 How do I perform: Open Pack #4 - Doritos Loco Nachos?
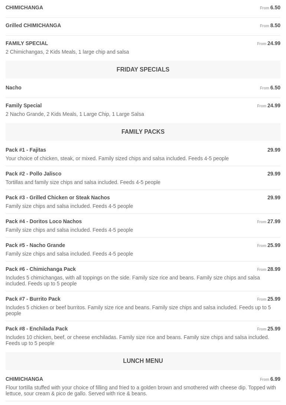(43, 221)
